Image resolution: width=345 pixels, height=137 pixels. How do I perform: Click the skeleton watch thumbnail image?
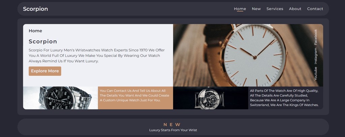211,98
